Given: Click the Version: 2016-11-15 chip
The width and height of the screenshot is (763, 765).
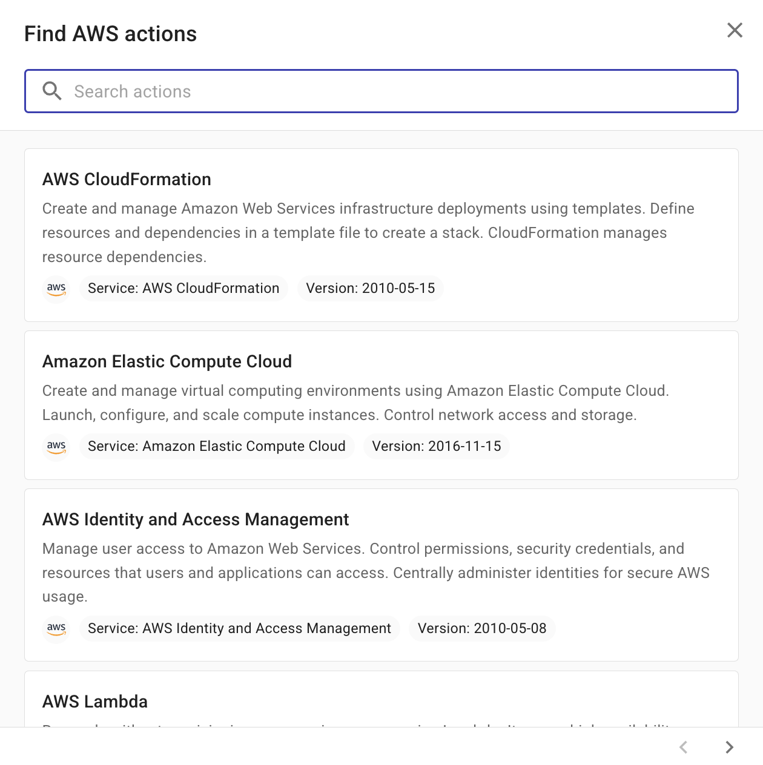Looking at the screenshot, I should click(437, 446).
